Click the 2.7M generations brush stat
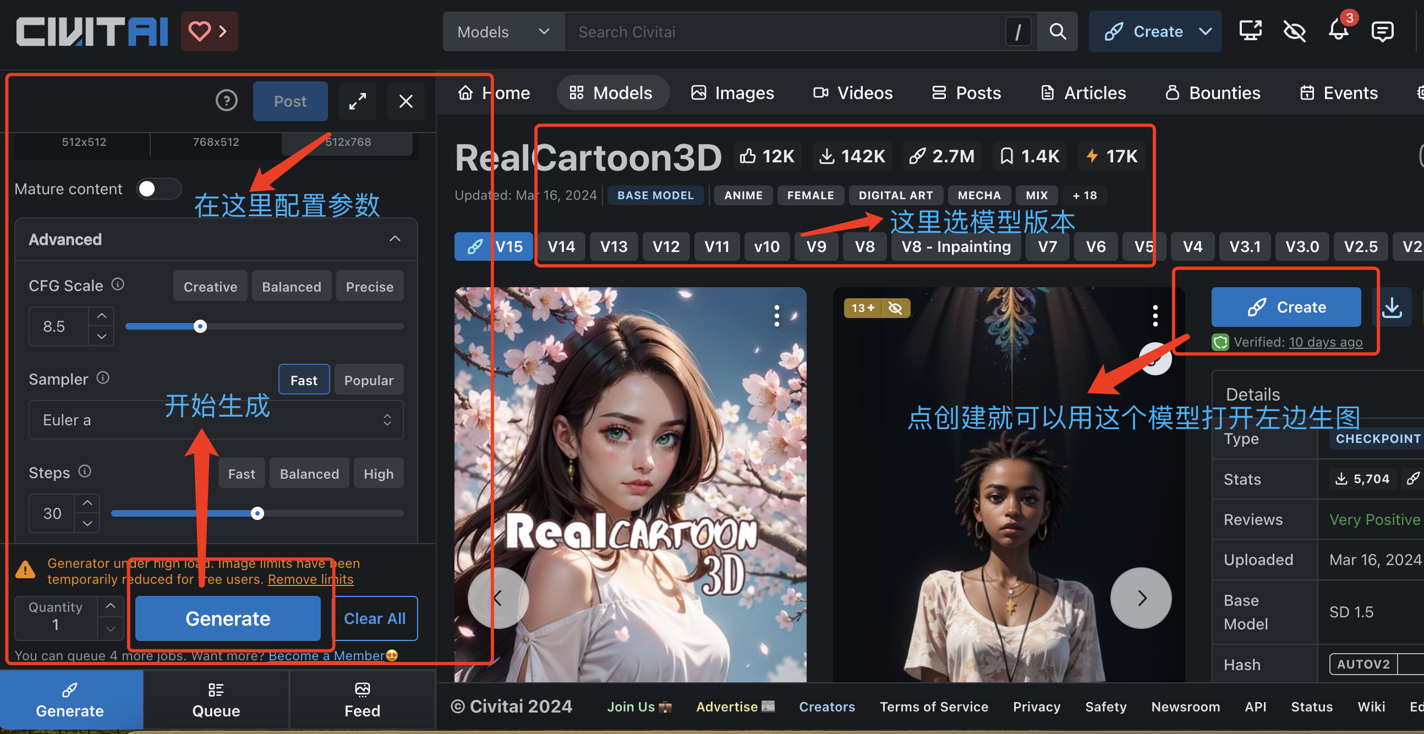 click(941, 156)
